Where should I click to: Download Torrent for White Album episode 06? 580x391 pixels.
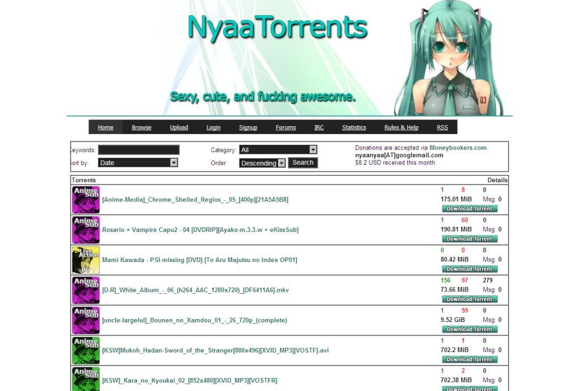[x=470, y=299]
